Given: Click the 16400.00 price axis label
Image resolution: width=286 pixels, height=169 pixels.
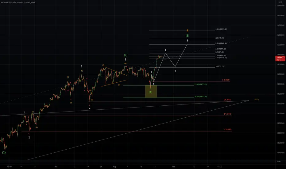Looking at the screenshot, I should tap(280, 6).
